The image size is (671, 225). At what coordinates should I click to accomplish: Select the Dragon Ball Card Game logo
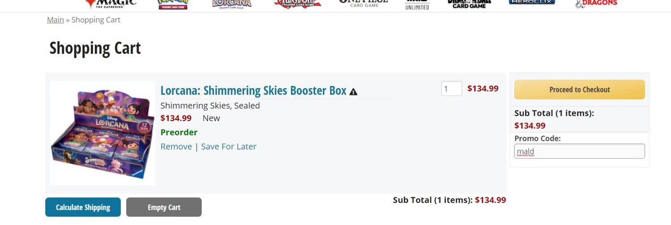tap(469, 4)
